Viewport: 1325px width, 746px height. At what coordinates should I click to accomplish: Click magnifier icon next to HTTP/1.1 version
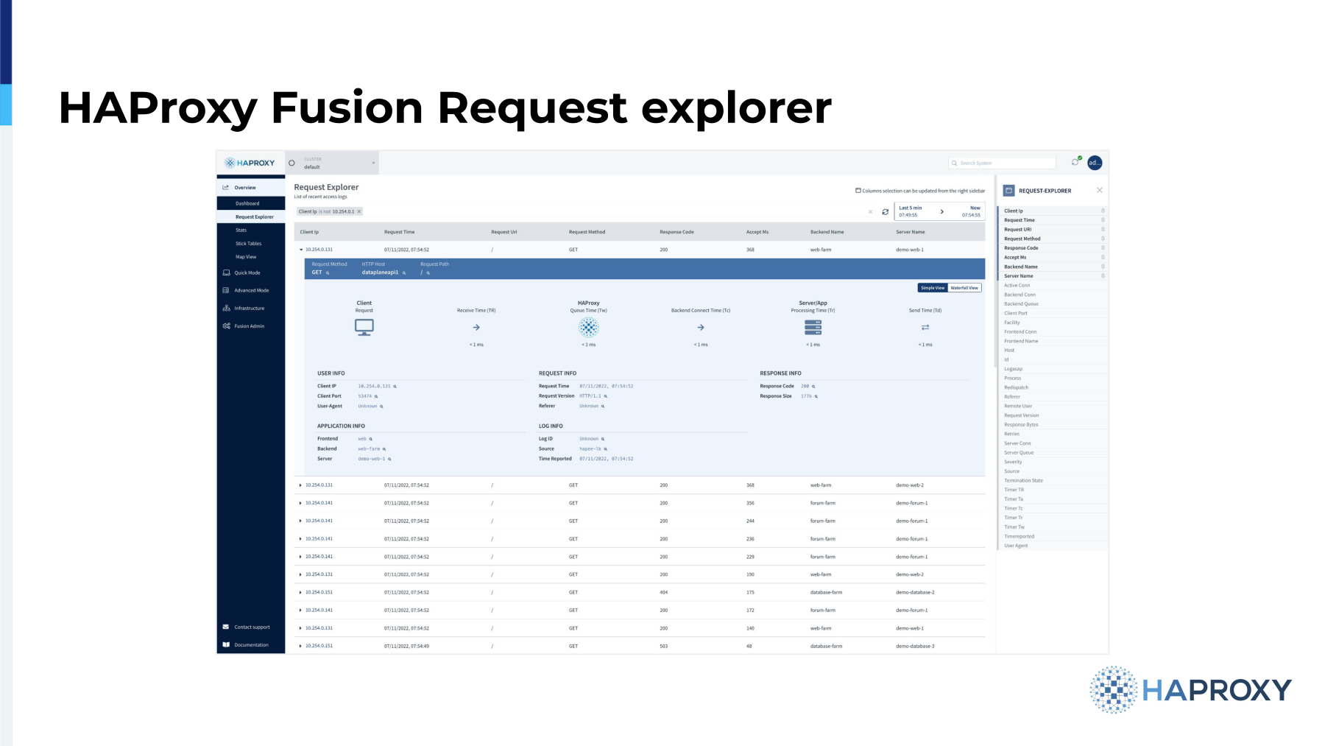pyautogui.click(x=606, y=396)
